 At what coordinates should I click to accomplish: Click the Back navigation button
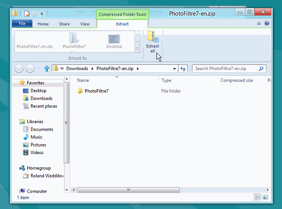pos(19,69)
